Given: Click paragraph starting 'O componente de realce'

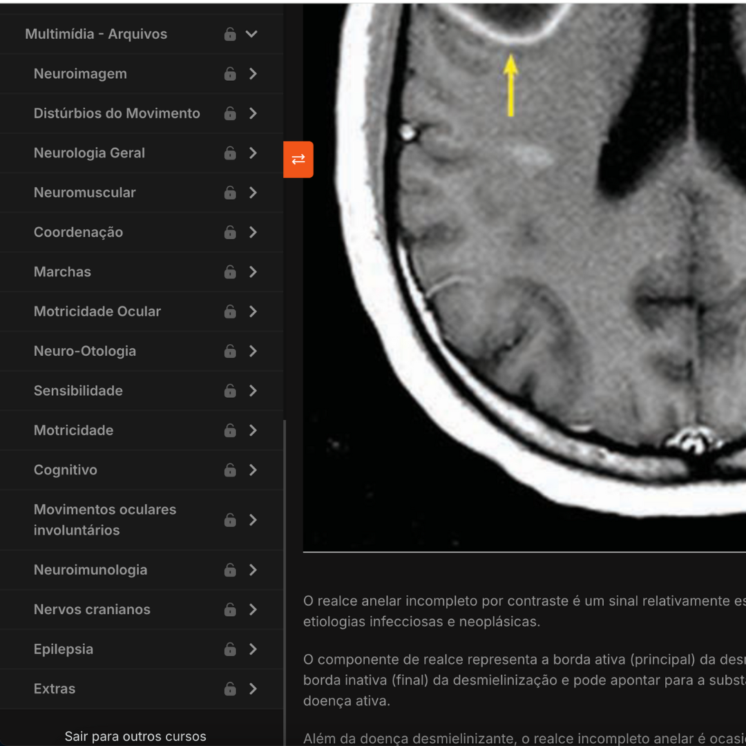Looking at the screenshot, I should (x=524, y=680).
